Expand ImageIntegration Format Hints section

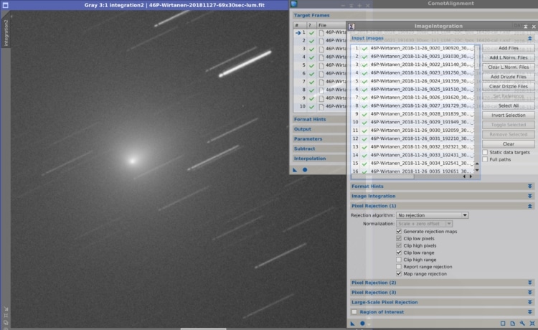point(530,187)
